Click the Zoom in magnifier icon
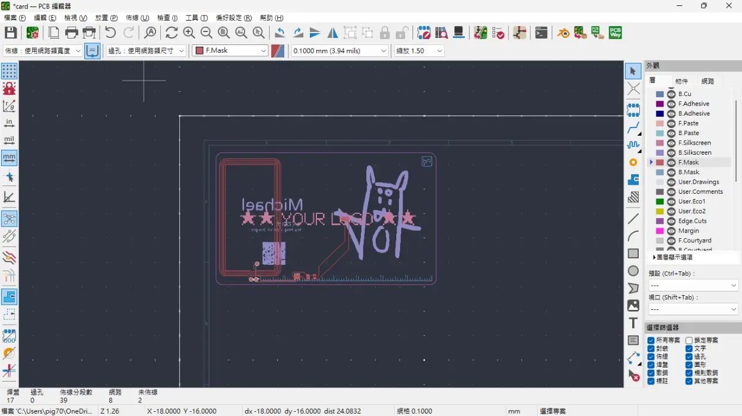The width and height of the screenshot is (742, 416). point(189,33)
